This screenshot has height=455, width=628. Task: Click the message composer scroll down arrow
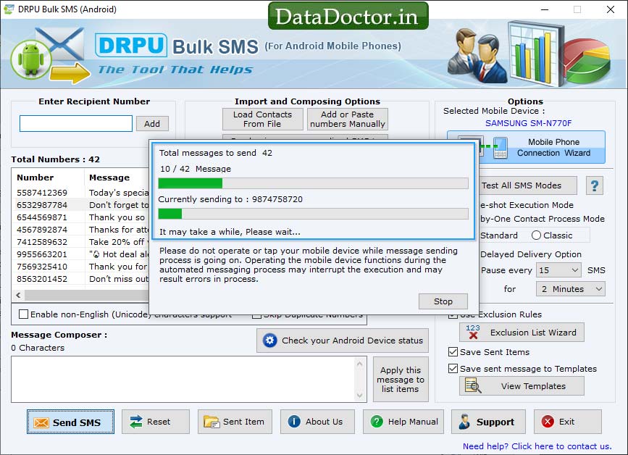(x=360, y=396)
